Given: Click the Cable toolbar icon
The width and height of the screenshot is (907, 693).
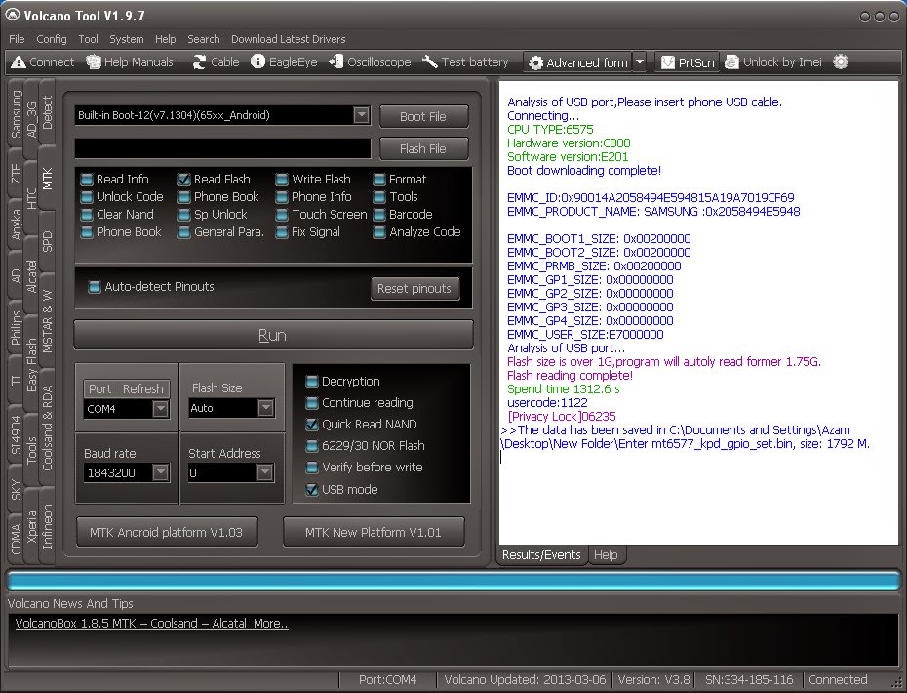Looking at the screenshot, I should click(216, 61).
